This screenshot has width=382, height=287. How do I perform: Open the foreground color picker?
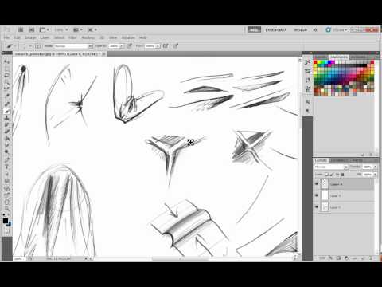(6, 221)
